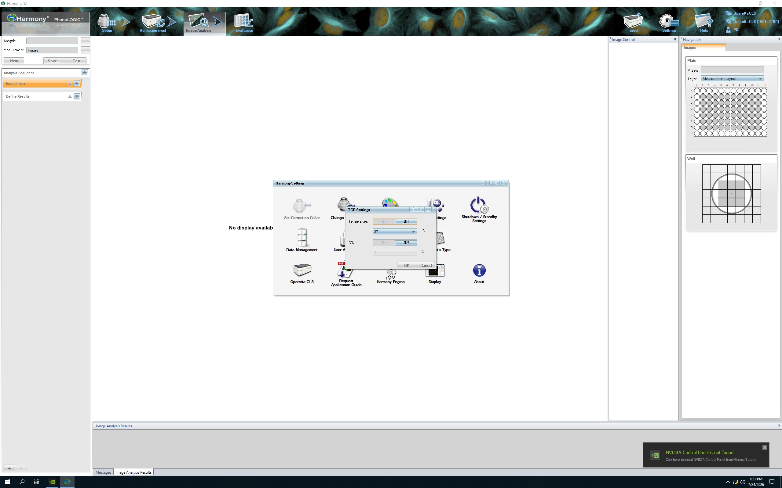Viewport: 782px width, 488px height.
Task: Switch CO₂ control to On
Action: pyautogui.click(x=384, y=243)
